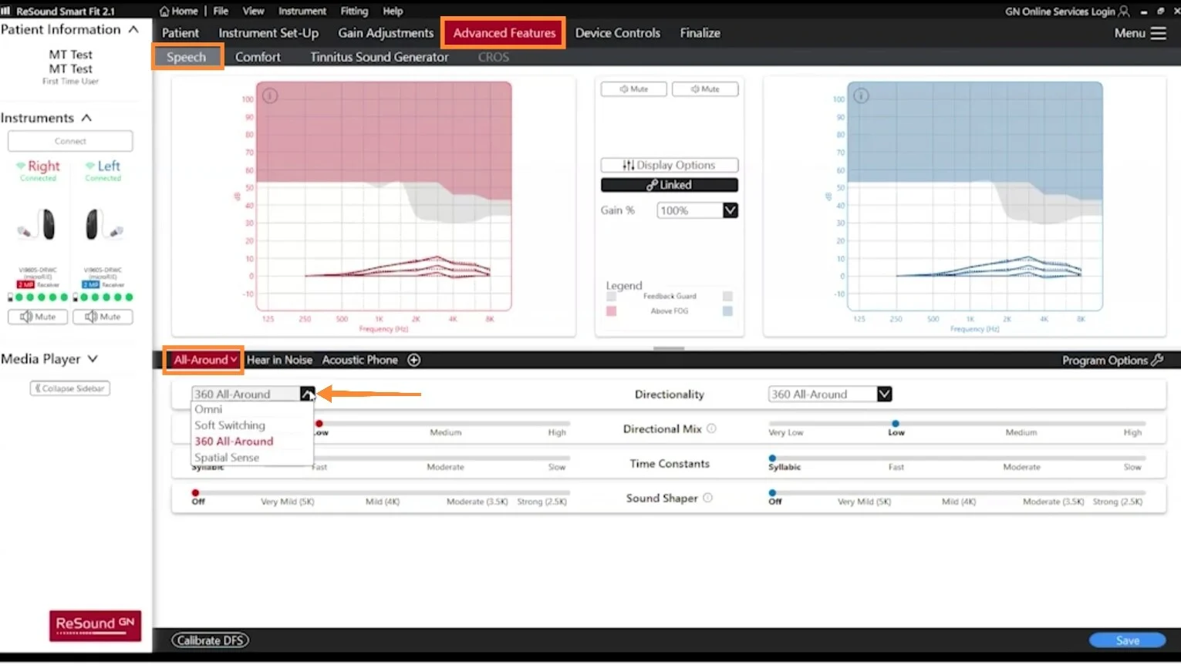Collapse the Instruments section

pos(86,118)
